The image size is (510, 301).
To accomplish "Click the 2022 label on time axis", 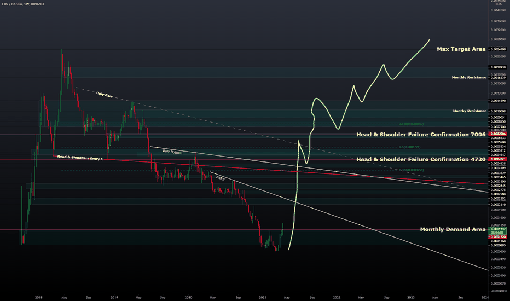I will (337, 297).
